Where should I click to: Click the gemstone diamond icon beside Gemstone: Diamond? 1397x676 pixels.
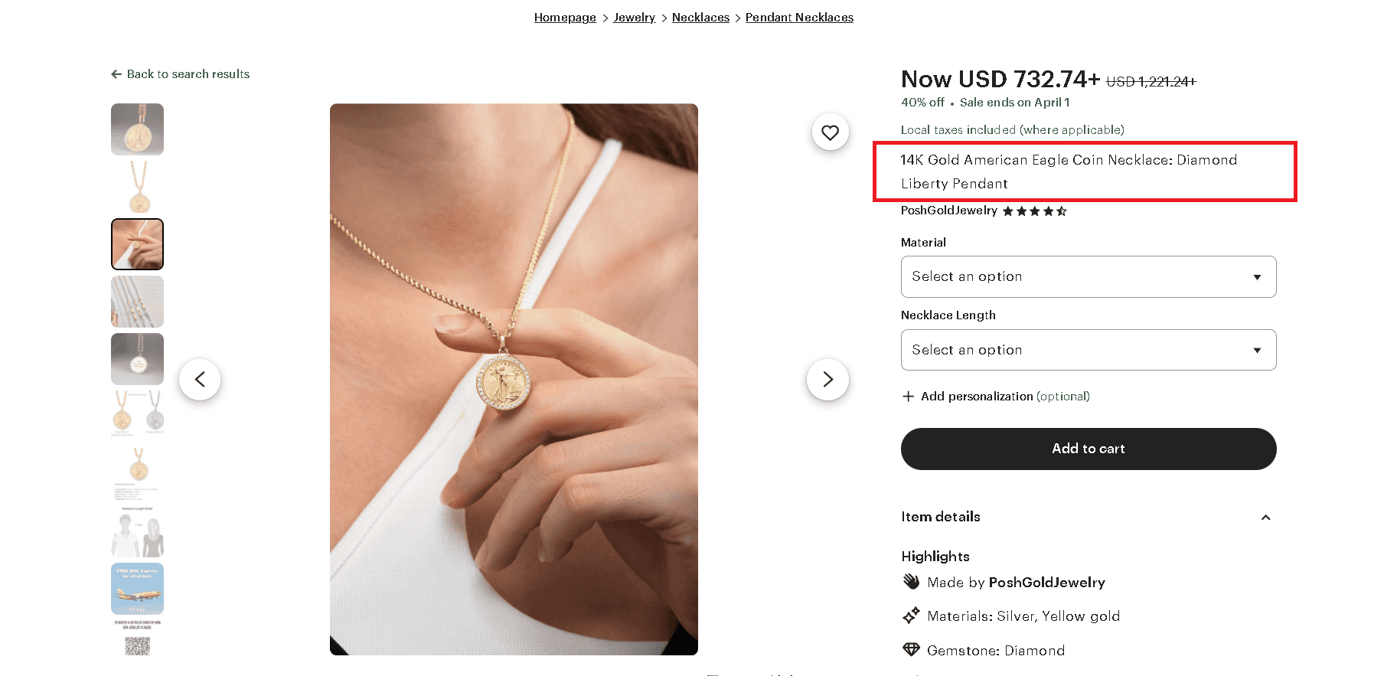[910, 649]
